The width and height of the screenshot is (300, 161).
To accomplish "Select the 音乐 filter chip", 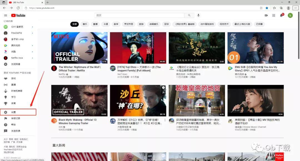I will click(85, 24).
